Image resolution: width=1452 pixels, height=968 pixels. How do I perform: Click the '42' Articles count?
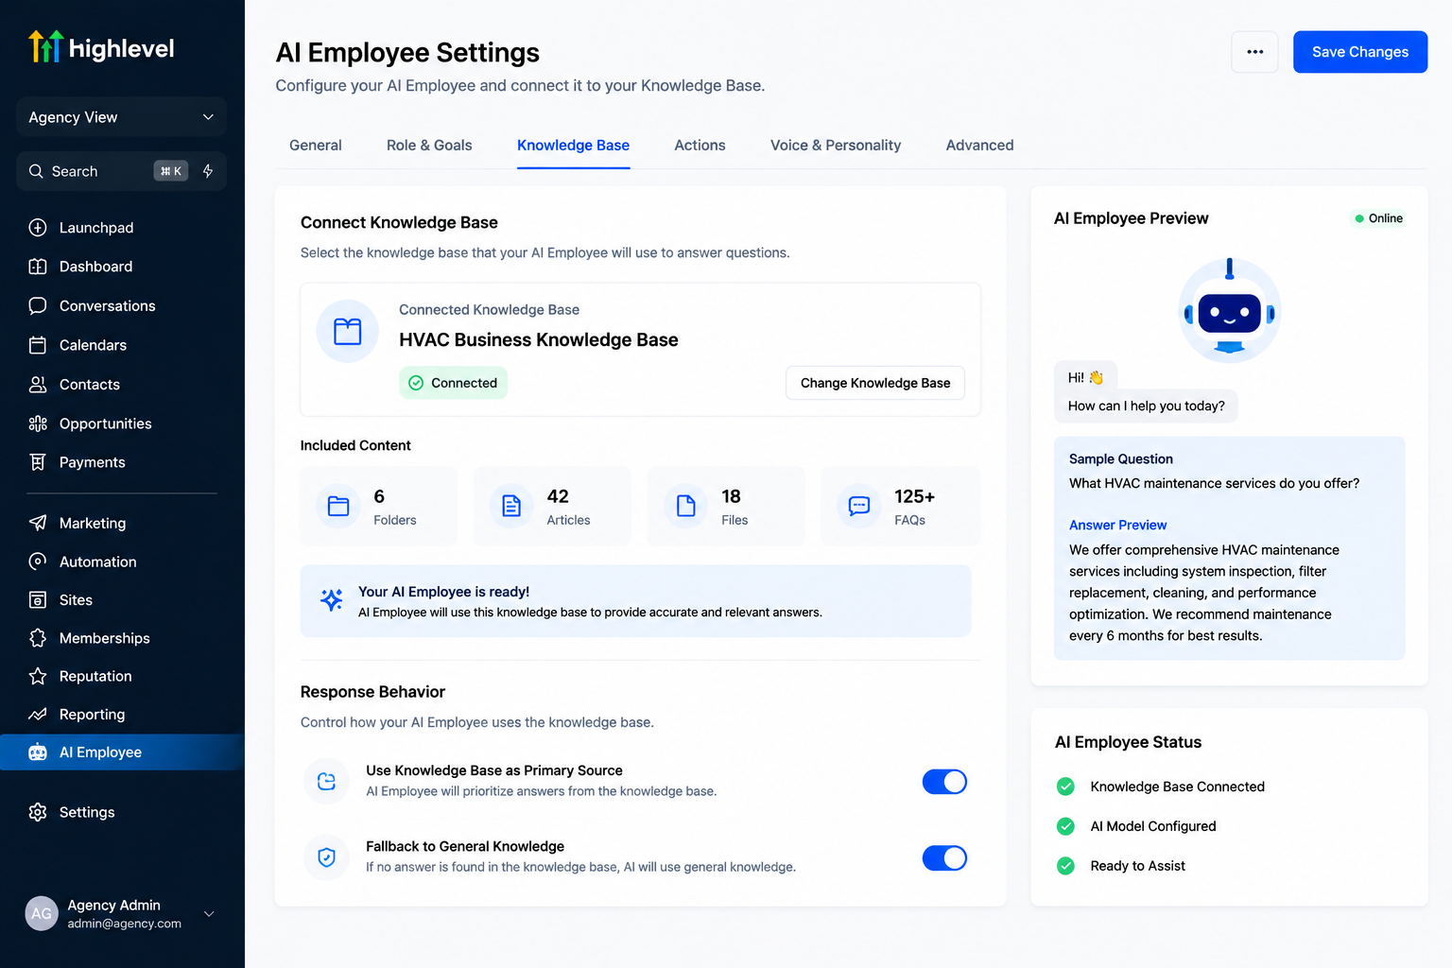(x=558, y=497)
